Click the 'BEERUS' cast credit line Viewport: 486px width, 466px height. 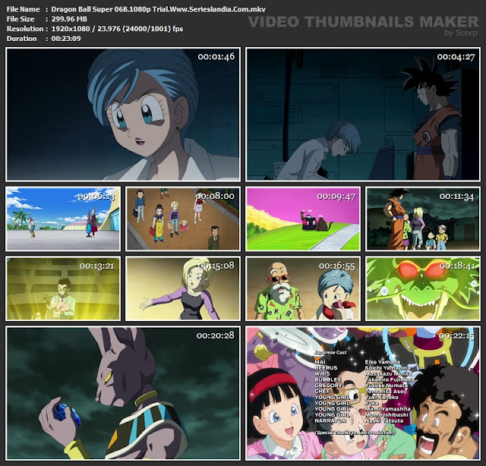326,368
